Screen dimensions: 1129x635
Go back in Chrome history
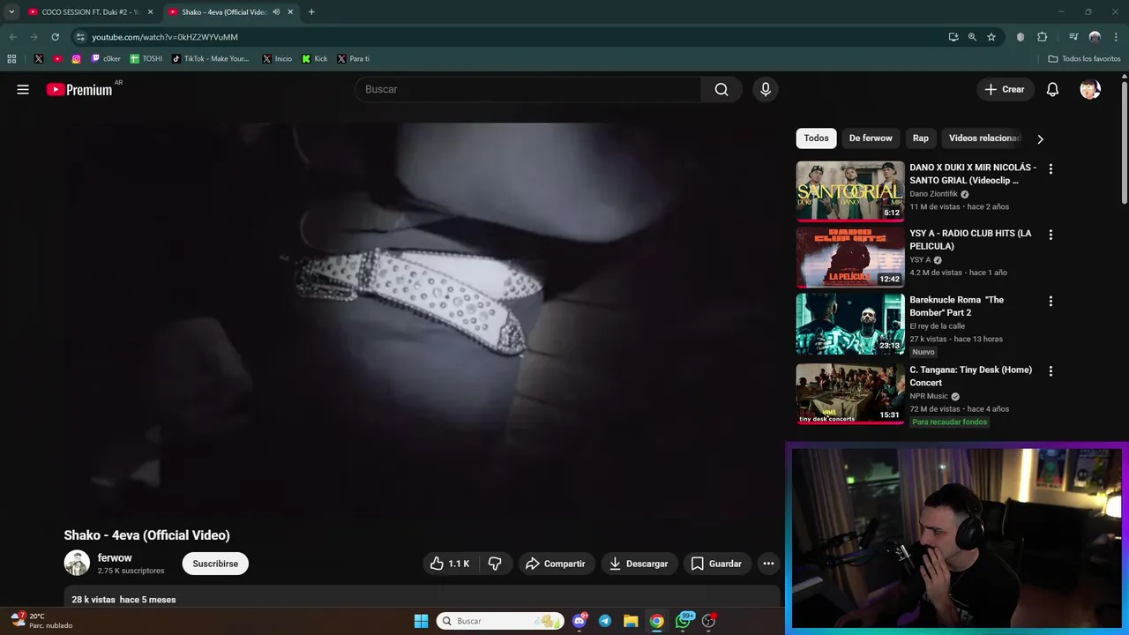point(12,37)
